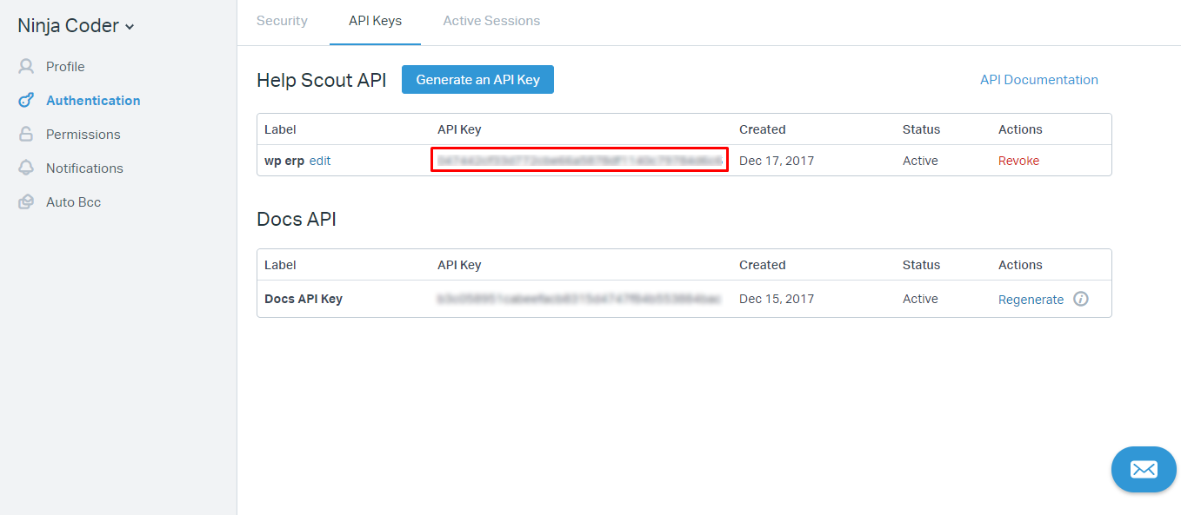Click the Notifications bell icon
The height and width of the screenshot is (515, 1181).
[x=26, y=168]
